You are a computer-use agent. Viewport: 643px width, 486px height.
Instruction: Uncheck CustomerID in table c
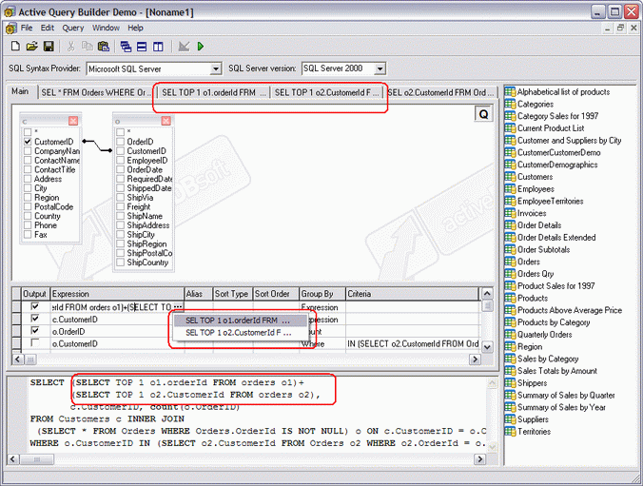pos(28,142)
